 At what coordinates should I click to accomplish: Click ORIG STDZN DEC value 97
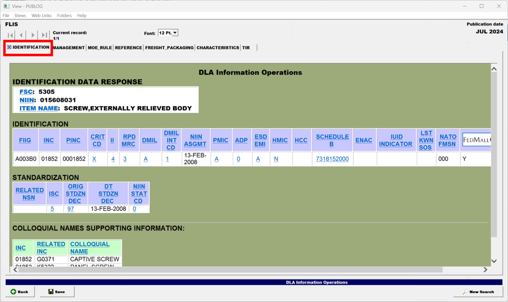click(x=71, y=209)
